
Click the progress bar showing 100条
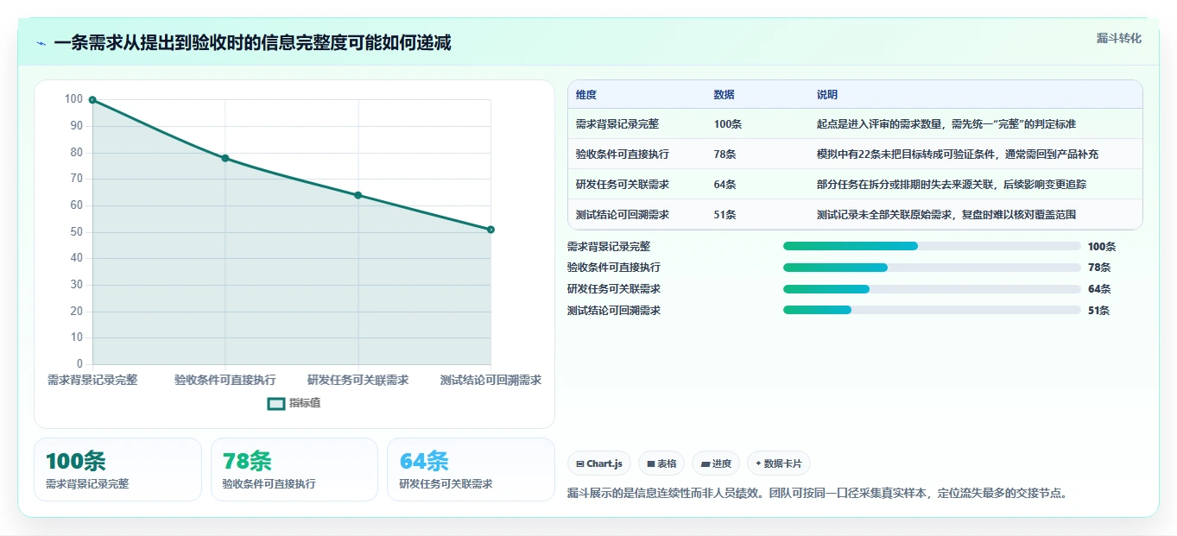(932, 246)
